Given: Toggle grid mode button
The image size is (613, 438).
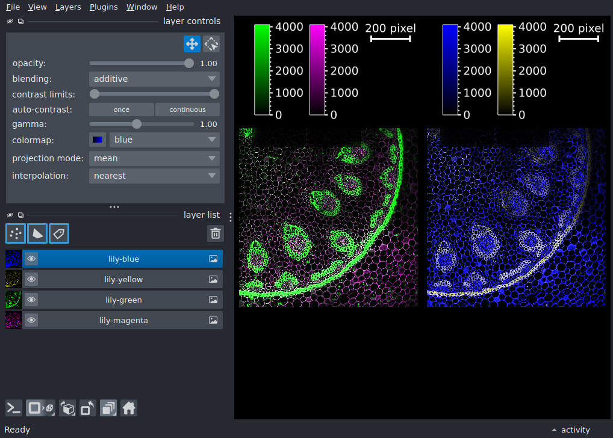Looking at the screenshot, I should 108,409.
